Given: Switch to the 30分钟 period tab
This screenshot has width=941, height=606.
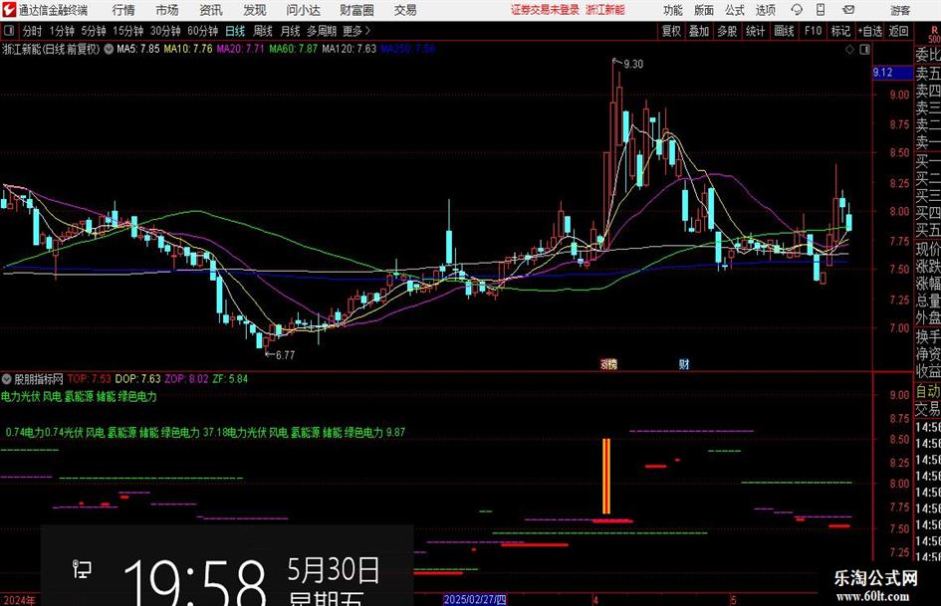Looking at the screenshot, I should pos(165,31).
